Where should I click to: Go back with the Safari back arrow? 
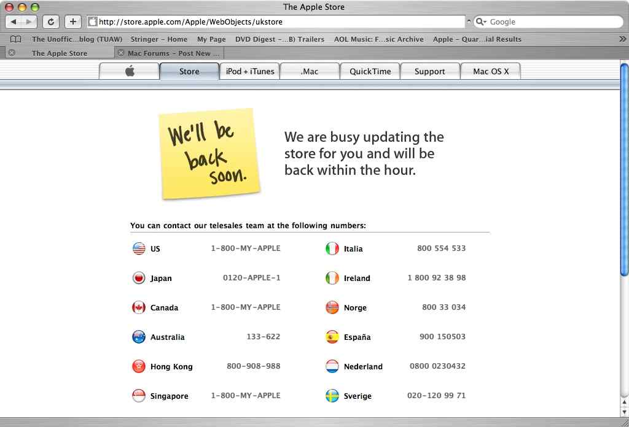tap(14, 21)
